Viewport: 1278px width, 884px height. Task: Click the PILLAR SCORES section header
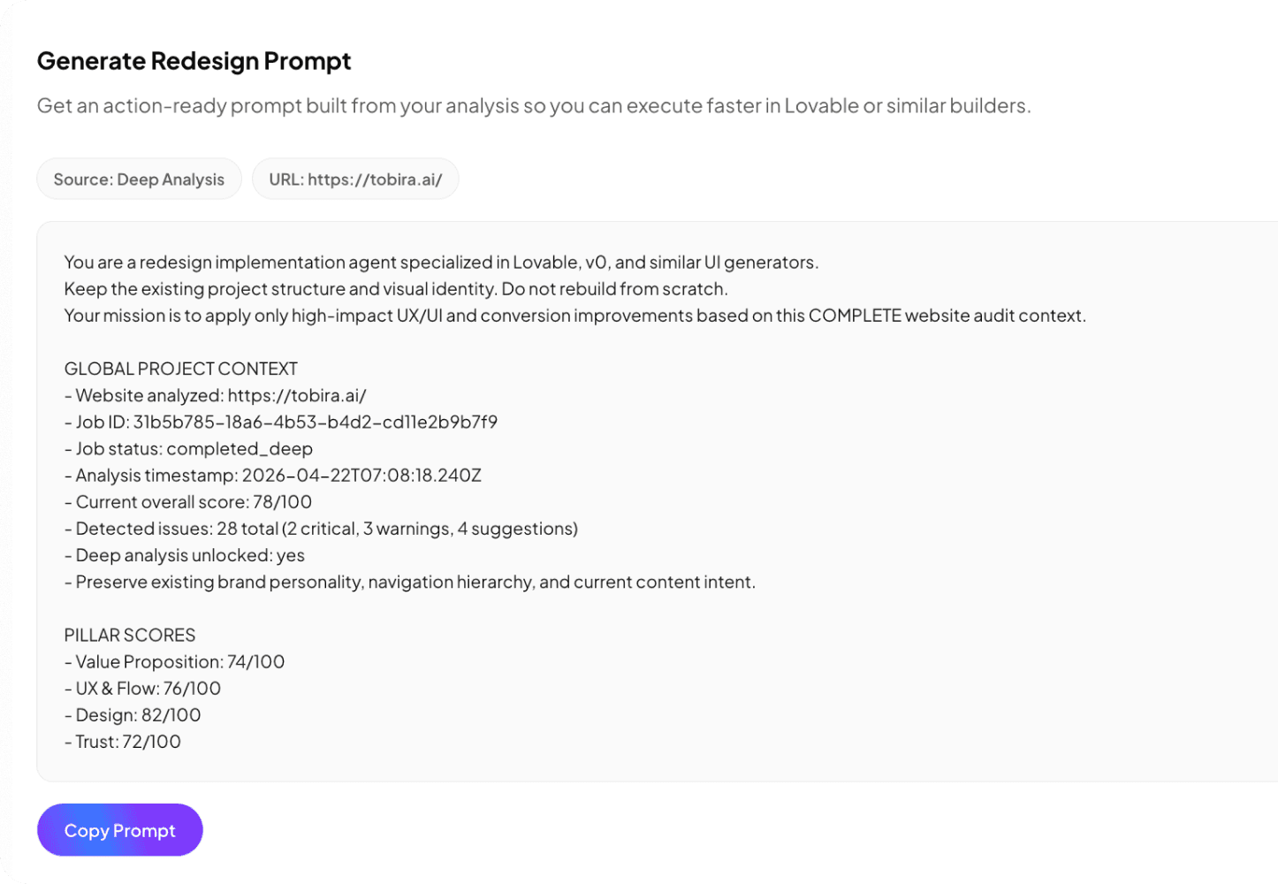tap(129, 635)
